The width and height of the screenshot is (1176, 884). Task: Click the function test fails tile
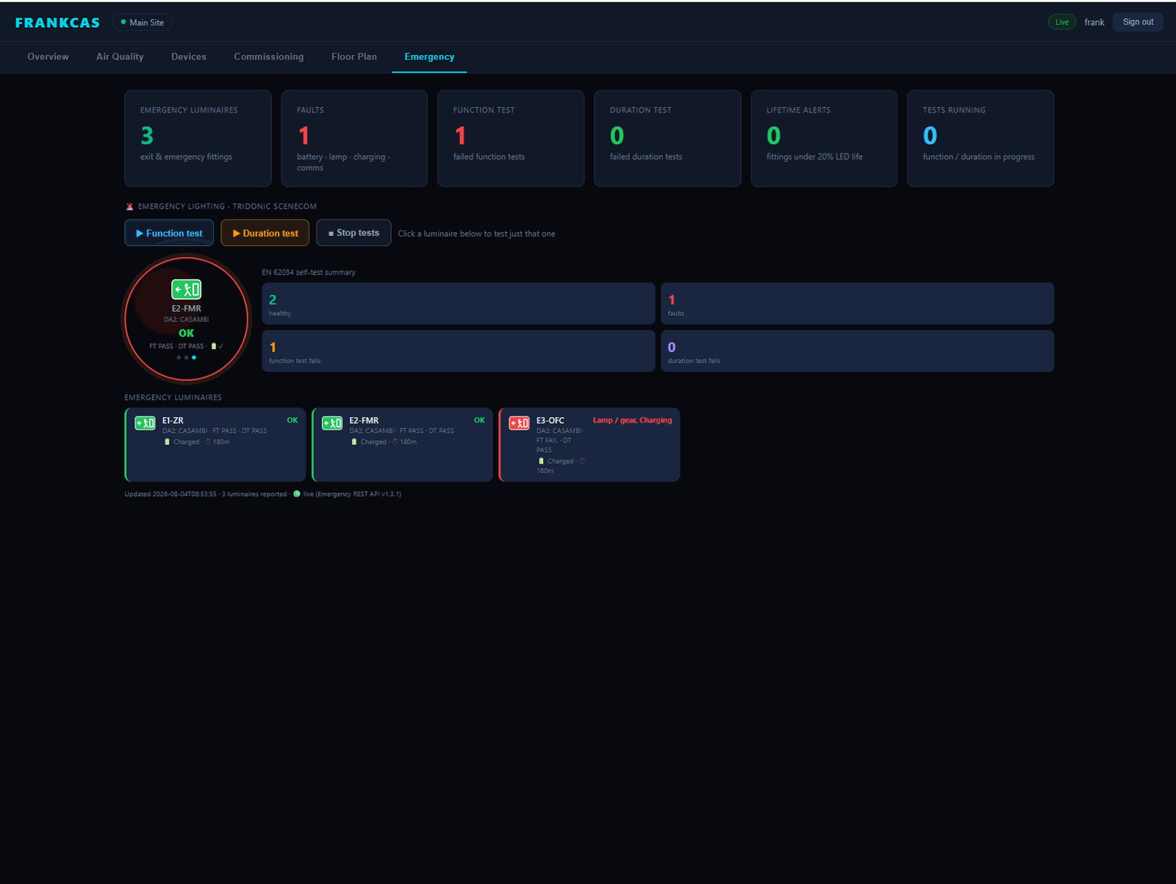(459, 351)
